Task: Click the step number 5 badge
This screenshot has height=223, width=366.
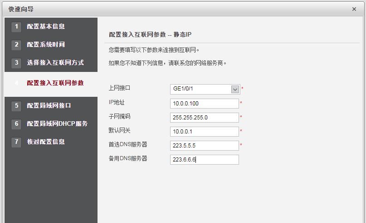Action: 16,105
